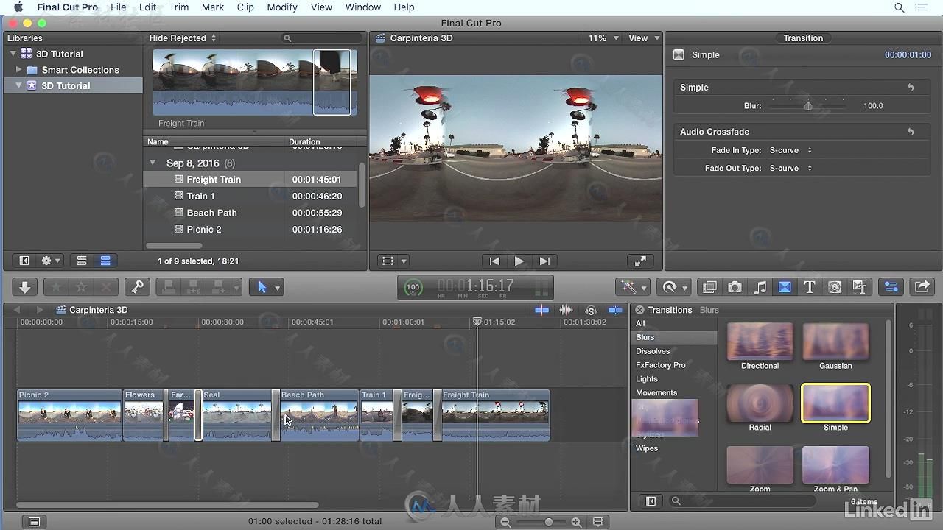Collapse the 3D Tutorial library triangle
The height and width of the screenshot is (530, 943).
pyautogui.click(x=13, y=54)
